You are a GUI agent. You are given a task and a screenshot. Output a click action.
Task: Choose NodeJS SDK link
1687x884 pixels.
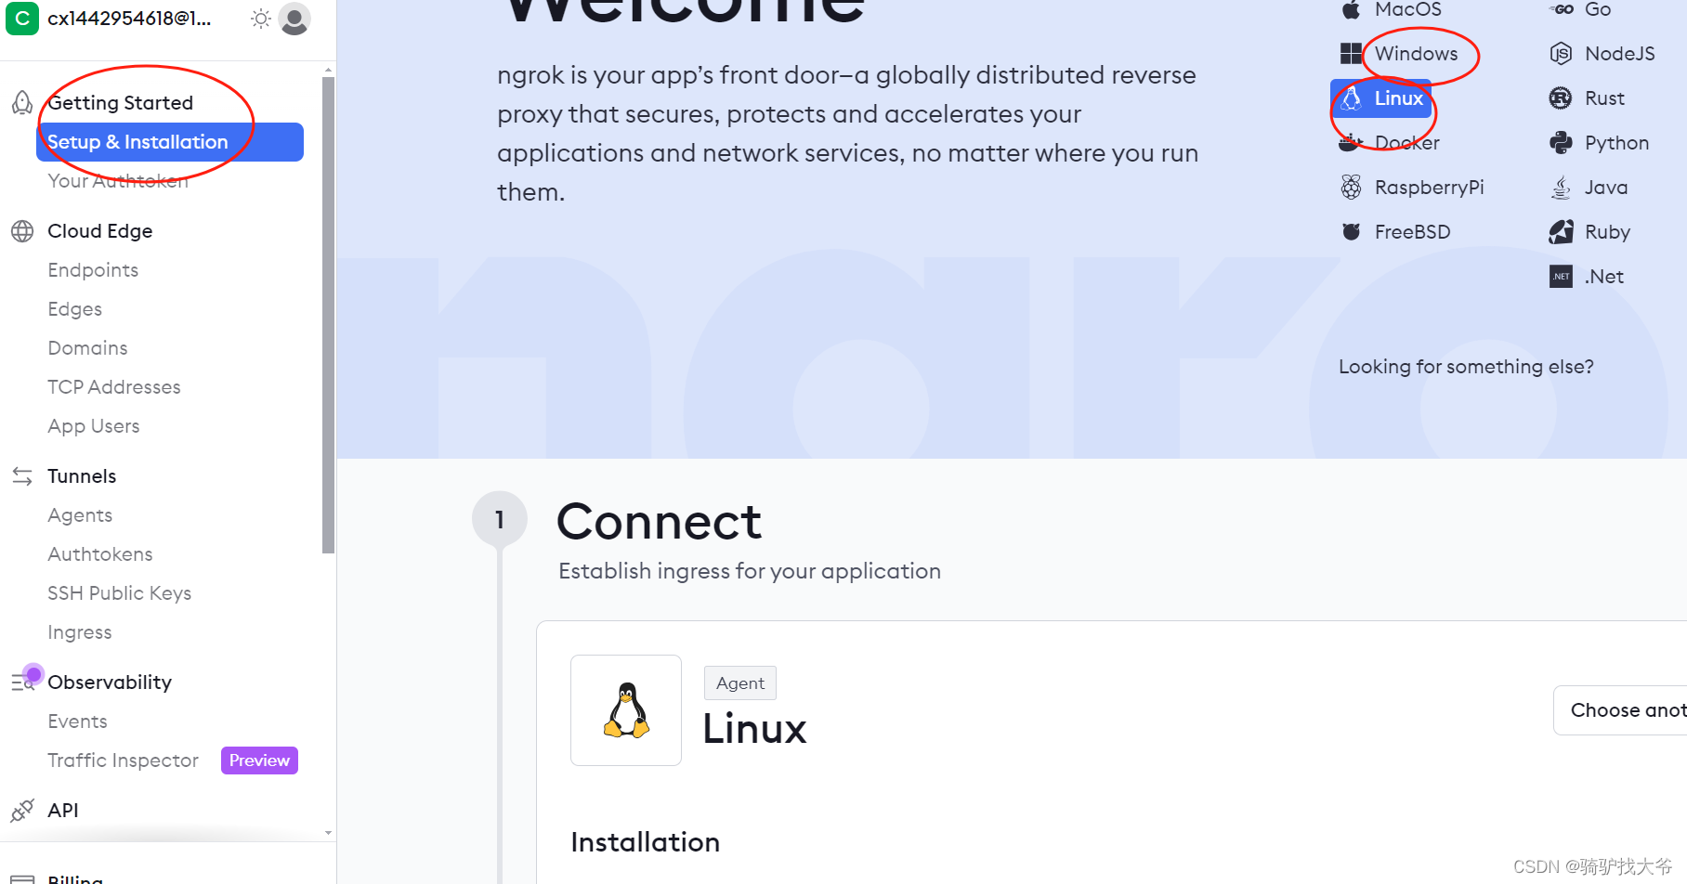1620,54
